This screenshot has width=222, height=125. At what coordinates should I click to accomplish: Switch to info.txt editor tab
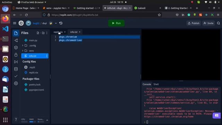pyautogui.click(x=74, y=32)
